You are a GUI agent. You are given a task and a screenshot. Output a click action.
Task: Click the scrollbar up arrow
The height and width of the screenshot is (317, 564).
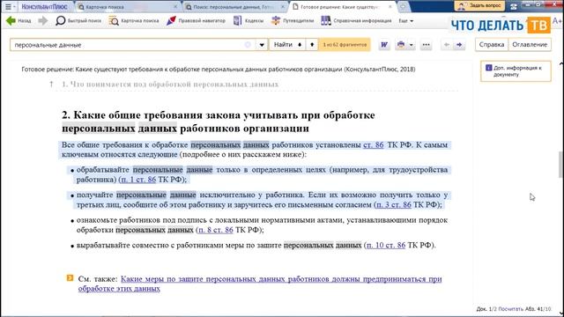point(561,64)
